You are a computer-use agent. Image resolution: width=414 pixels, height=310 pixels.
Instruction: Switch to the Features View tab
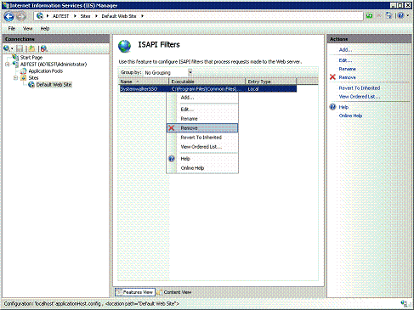tap(135, 292)
